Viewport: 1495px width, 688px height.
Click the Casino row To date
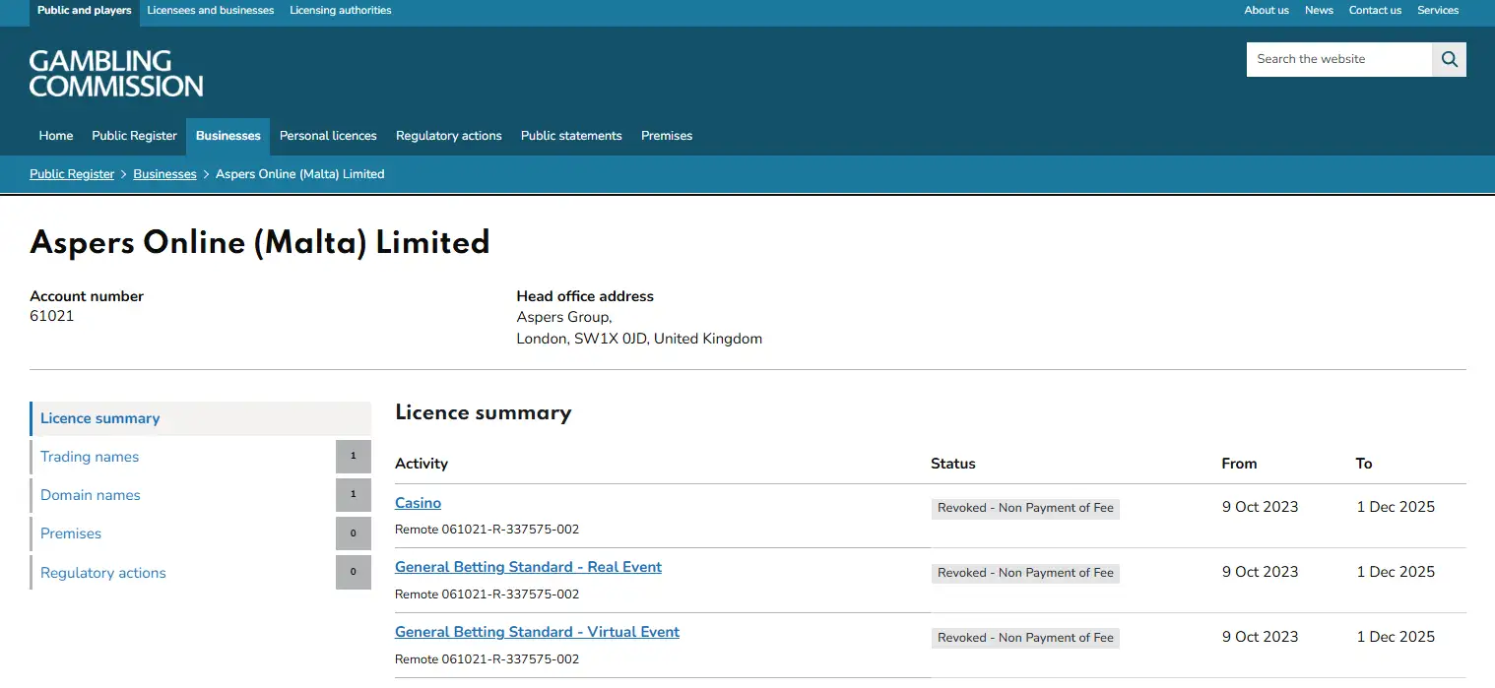point(1396,507)
